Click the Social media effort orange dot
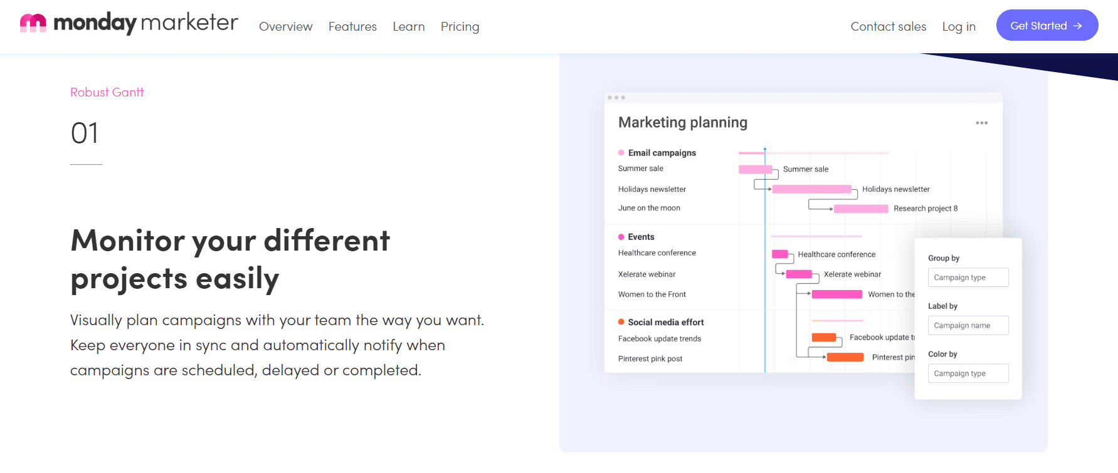 pos(621,322)
